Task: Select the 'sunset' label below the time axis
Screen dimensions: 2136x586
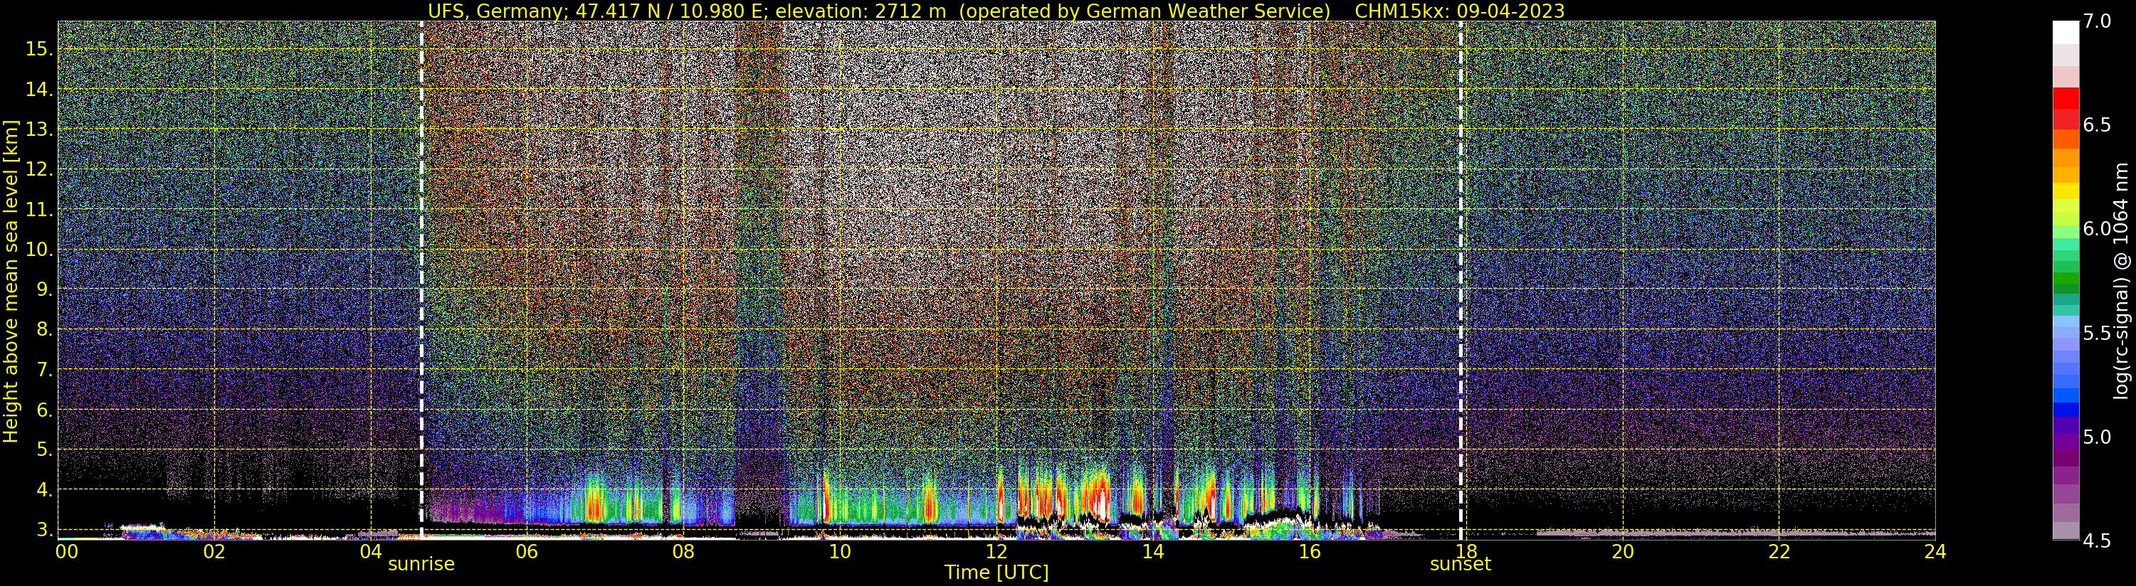Action: coord(1461,565)
